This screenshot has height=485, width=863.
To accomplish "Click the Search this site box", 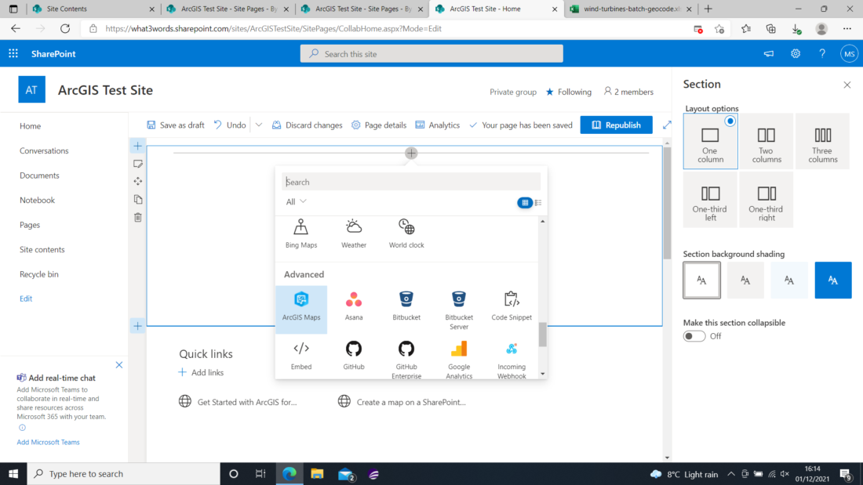I will coord(431,53).
